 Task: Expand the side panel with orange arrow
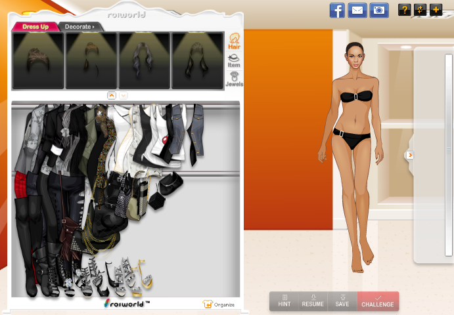coord(409,155)
